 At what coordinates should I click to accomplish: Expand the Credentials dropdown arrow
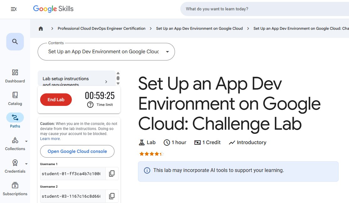(26, 164)
